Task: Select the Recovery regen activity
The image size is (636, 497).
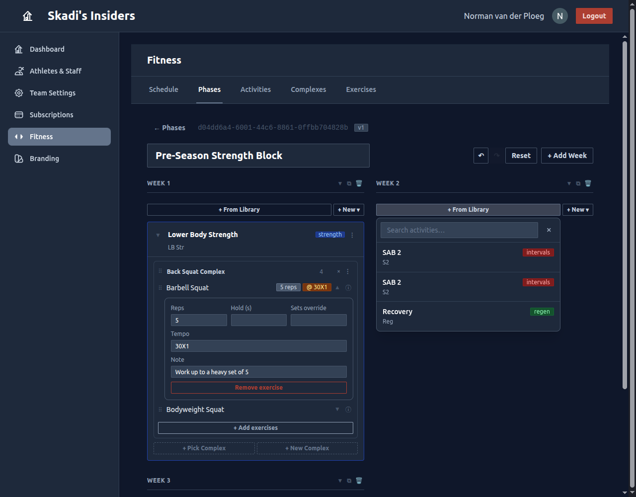Action: (468, 317)
